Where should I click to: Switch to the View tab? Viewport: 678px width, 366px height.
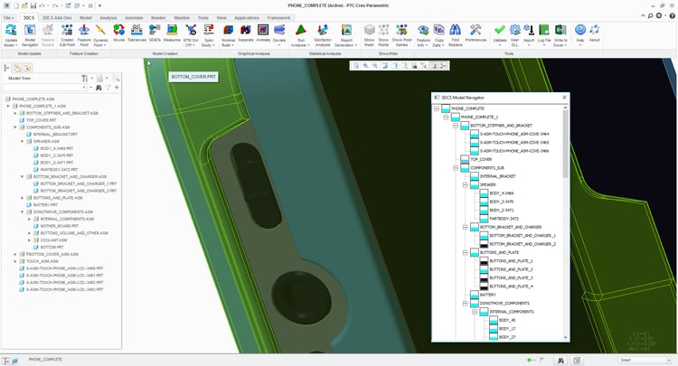(221, 18)
